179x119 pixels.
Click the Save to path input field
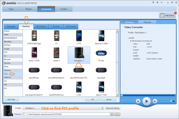(66, 114)
